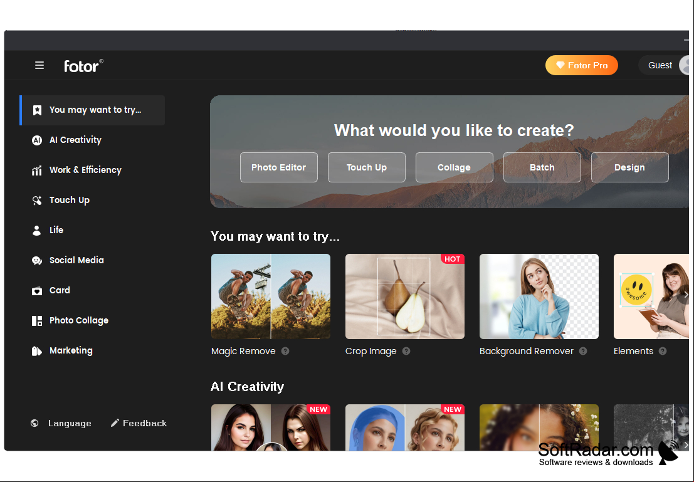Send Feedback via pencil link
694x482 pixels.
tap(139, 423)
